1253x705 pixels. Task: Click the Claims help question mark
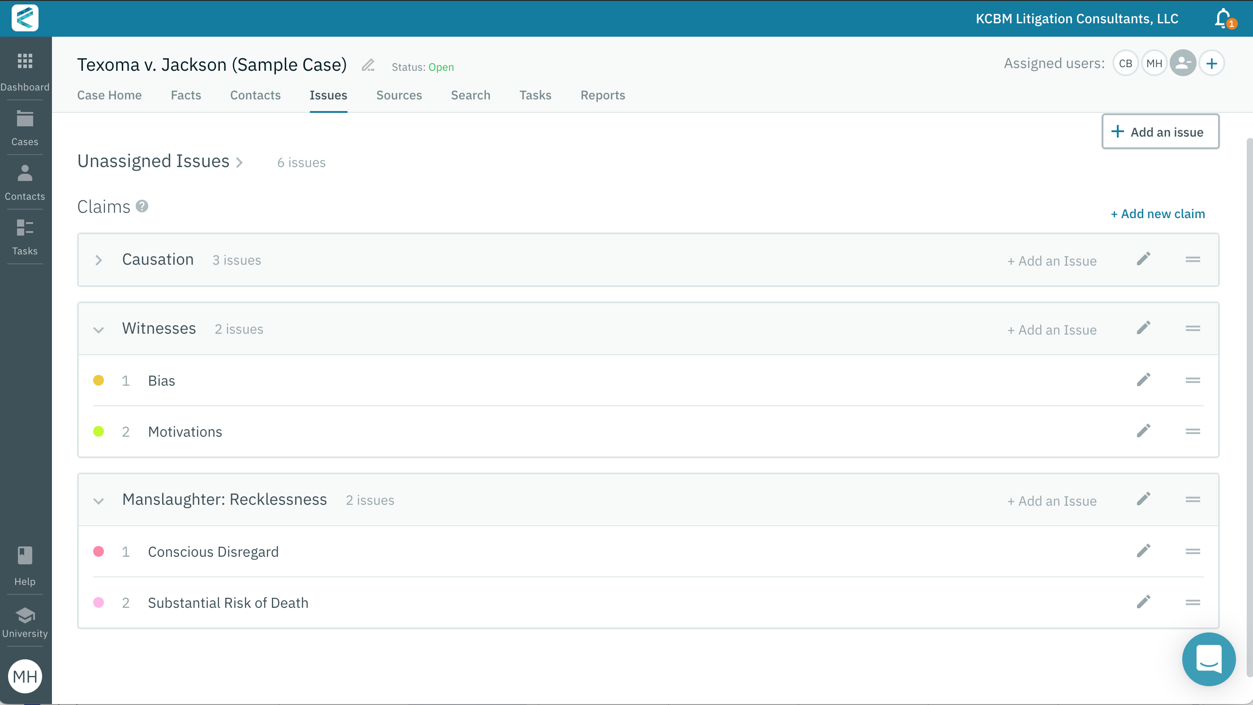pyautogui.click(x=142, y=206)
